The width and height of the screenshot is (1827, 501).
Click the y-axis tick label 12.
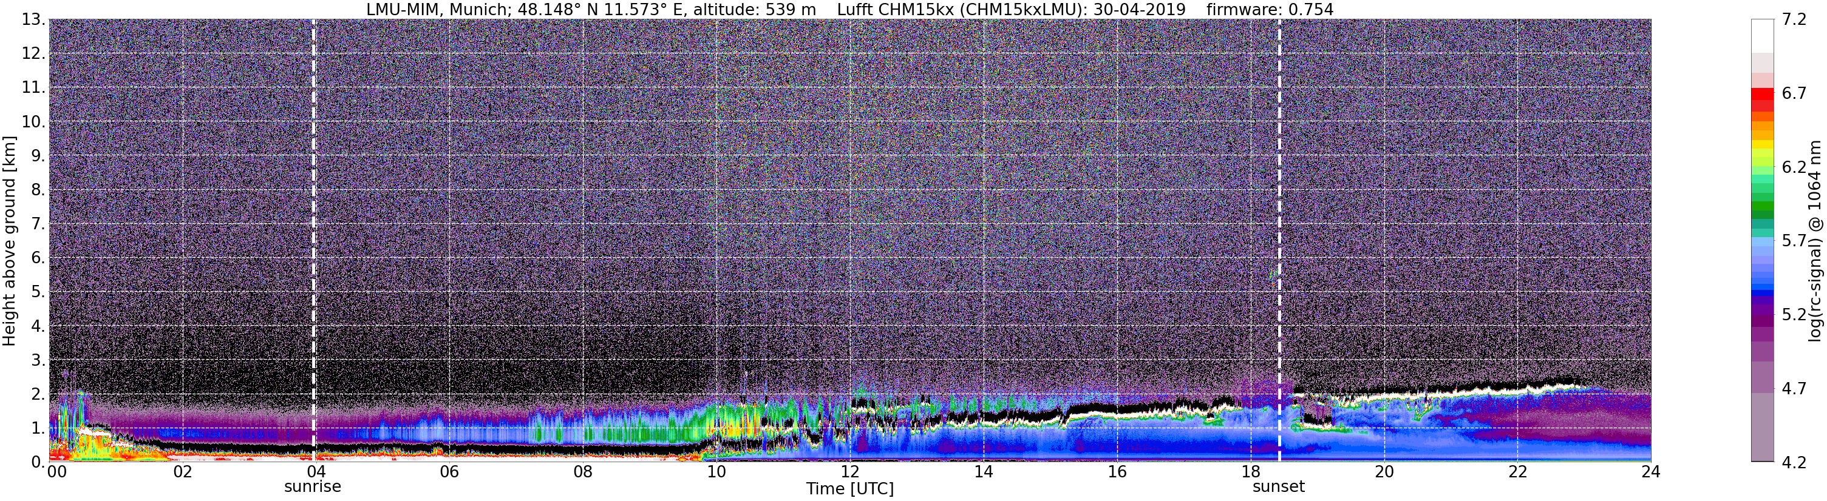[x=33, y=54]
